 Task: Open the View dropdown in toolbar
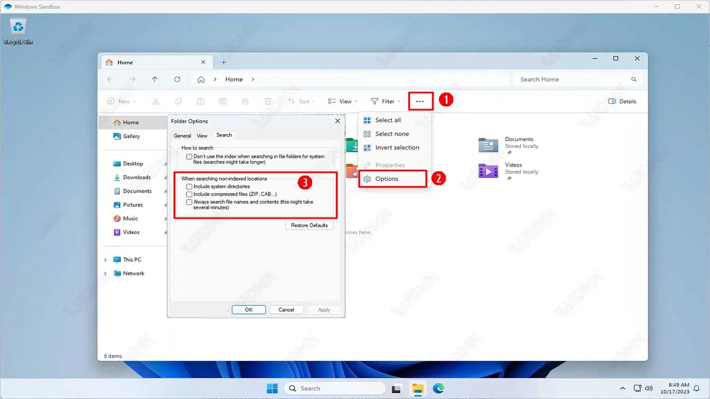pyautogui.click(x=342, y=101)
